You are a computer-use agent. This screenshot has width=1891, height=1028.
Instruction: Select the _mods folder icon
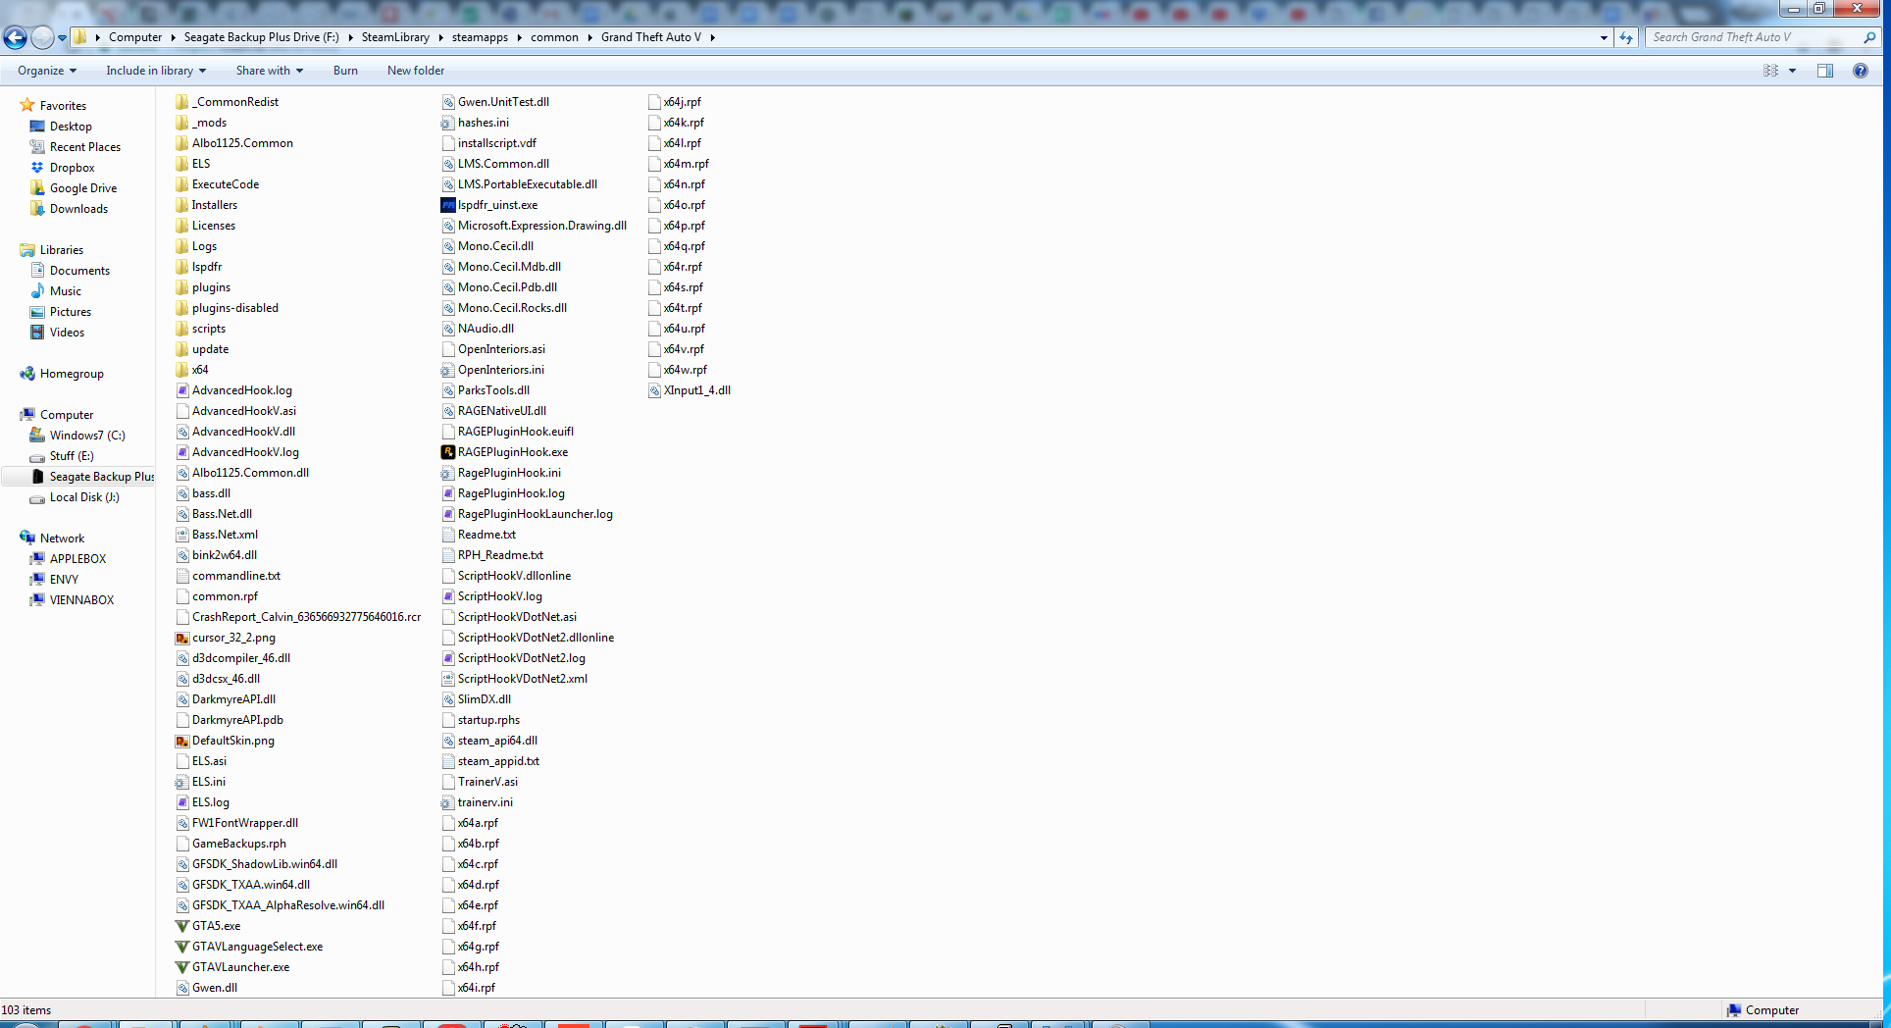[x=182, y=123]
